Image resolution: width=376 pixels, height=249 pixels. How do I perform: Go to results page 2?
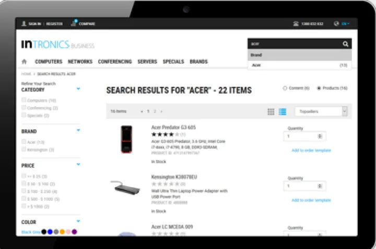point(155,111)
